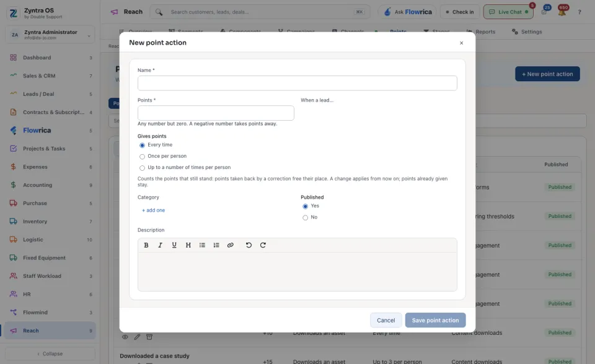
Task: Click inside the Description text area
Action: click(297, 272)
